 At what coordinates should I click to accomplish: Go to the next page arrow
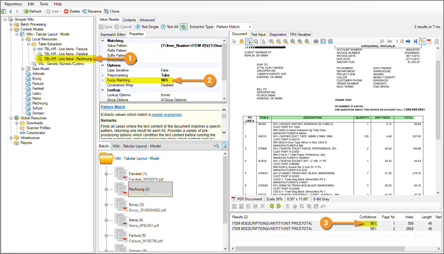coord(408,41)
